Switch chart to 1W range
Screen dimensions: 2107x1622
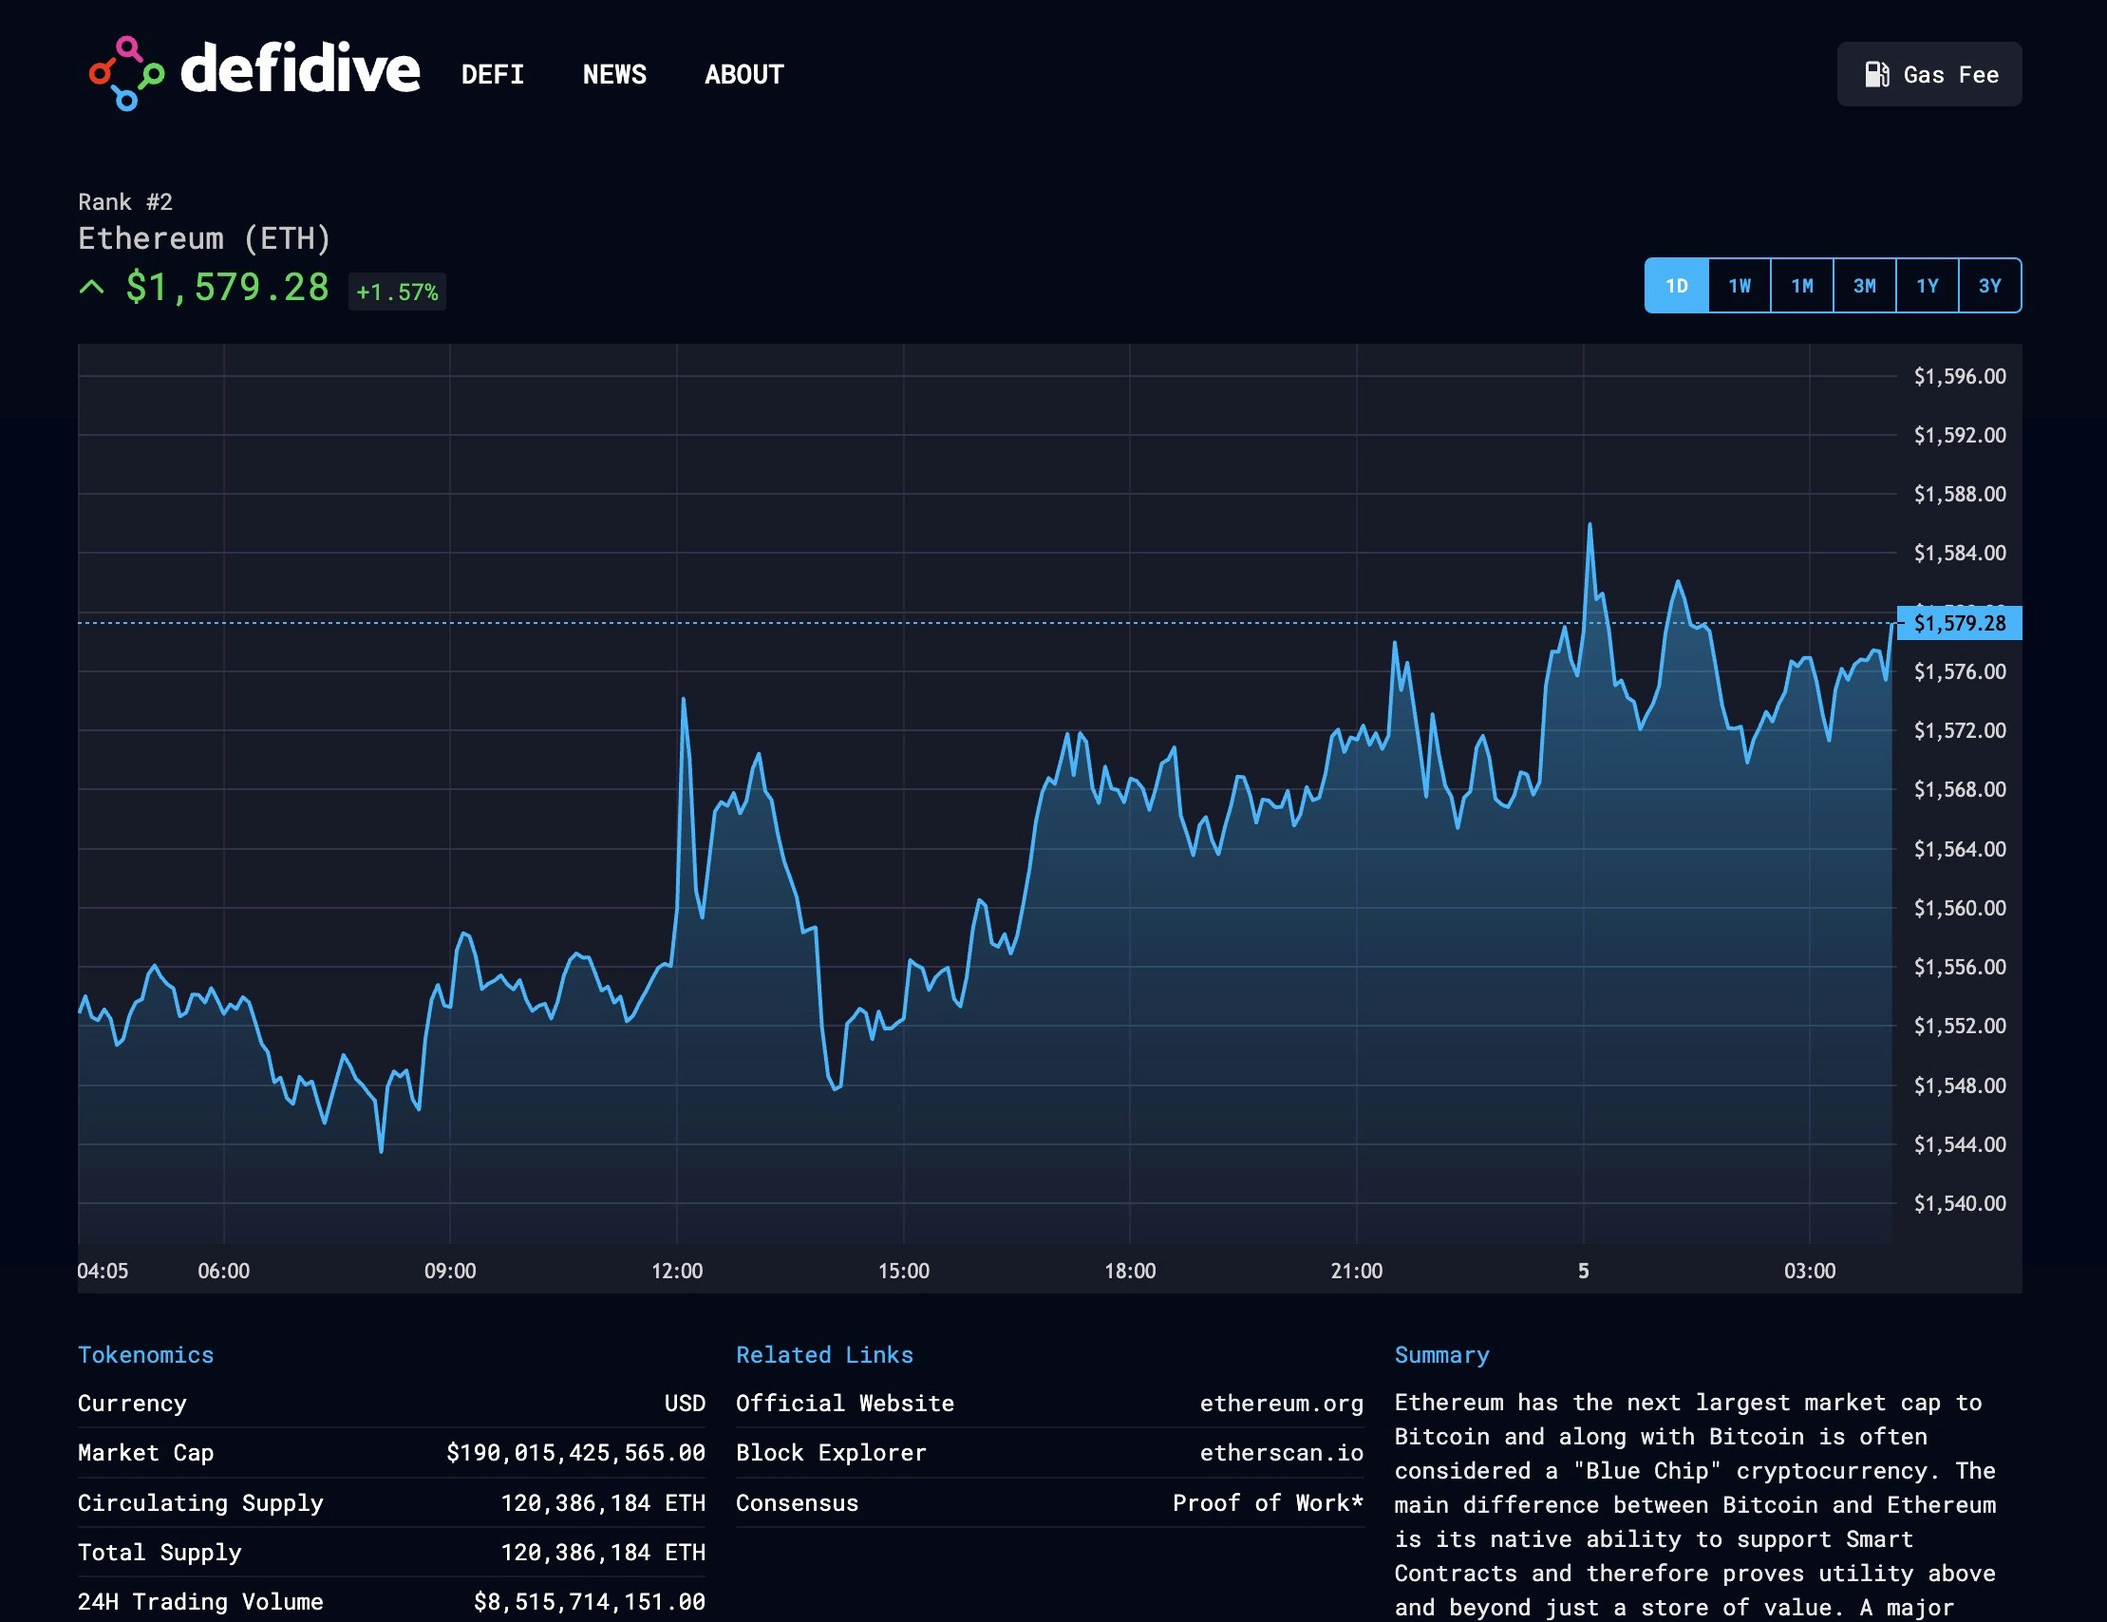point(1740,286)
